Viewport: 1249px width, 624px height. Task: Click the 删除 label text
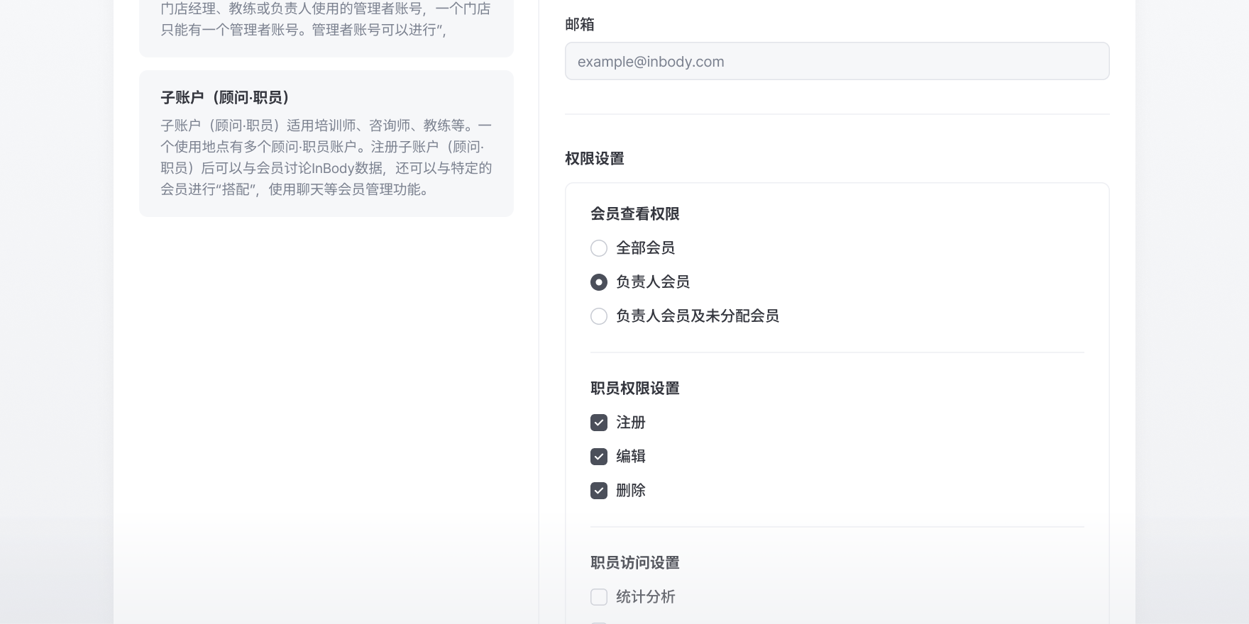(630, 491)
